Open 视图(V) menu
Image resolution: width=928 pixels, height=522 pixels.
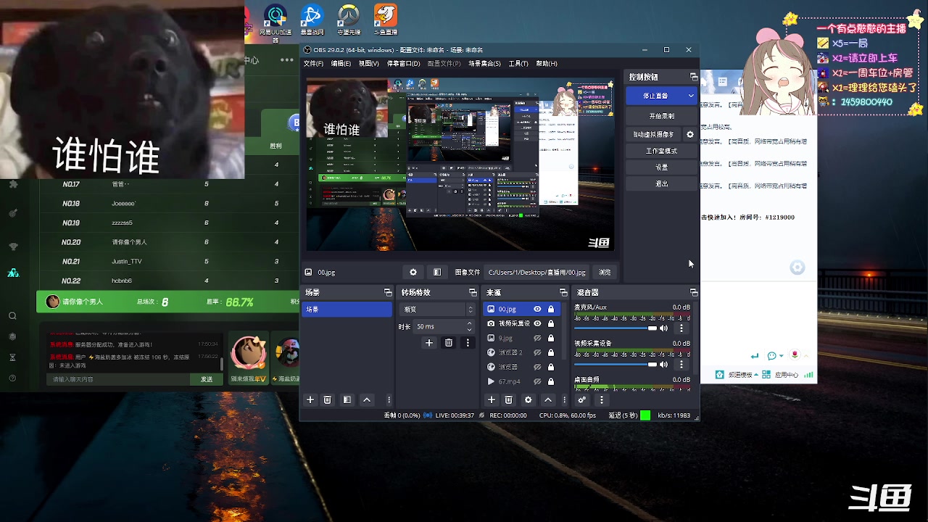(368, 64)
